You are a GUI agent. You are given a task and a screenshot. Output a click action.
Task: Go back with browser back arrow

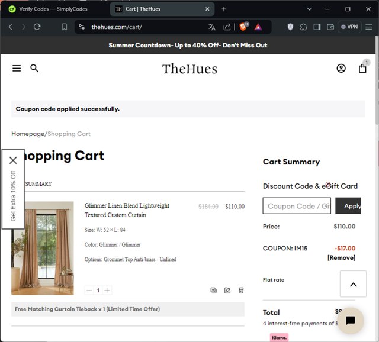tap(11, 27)
